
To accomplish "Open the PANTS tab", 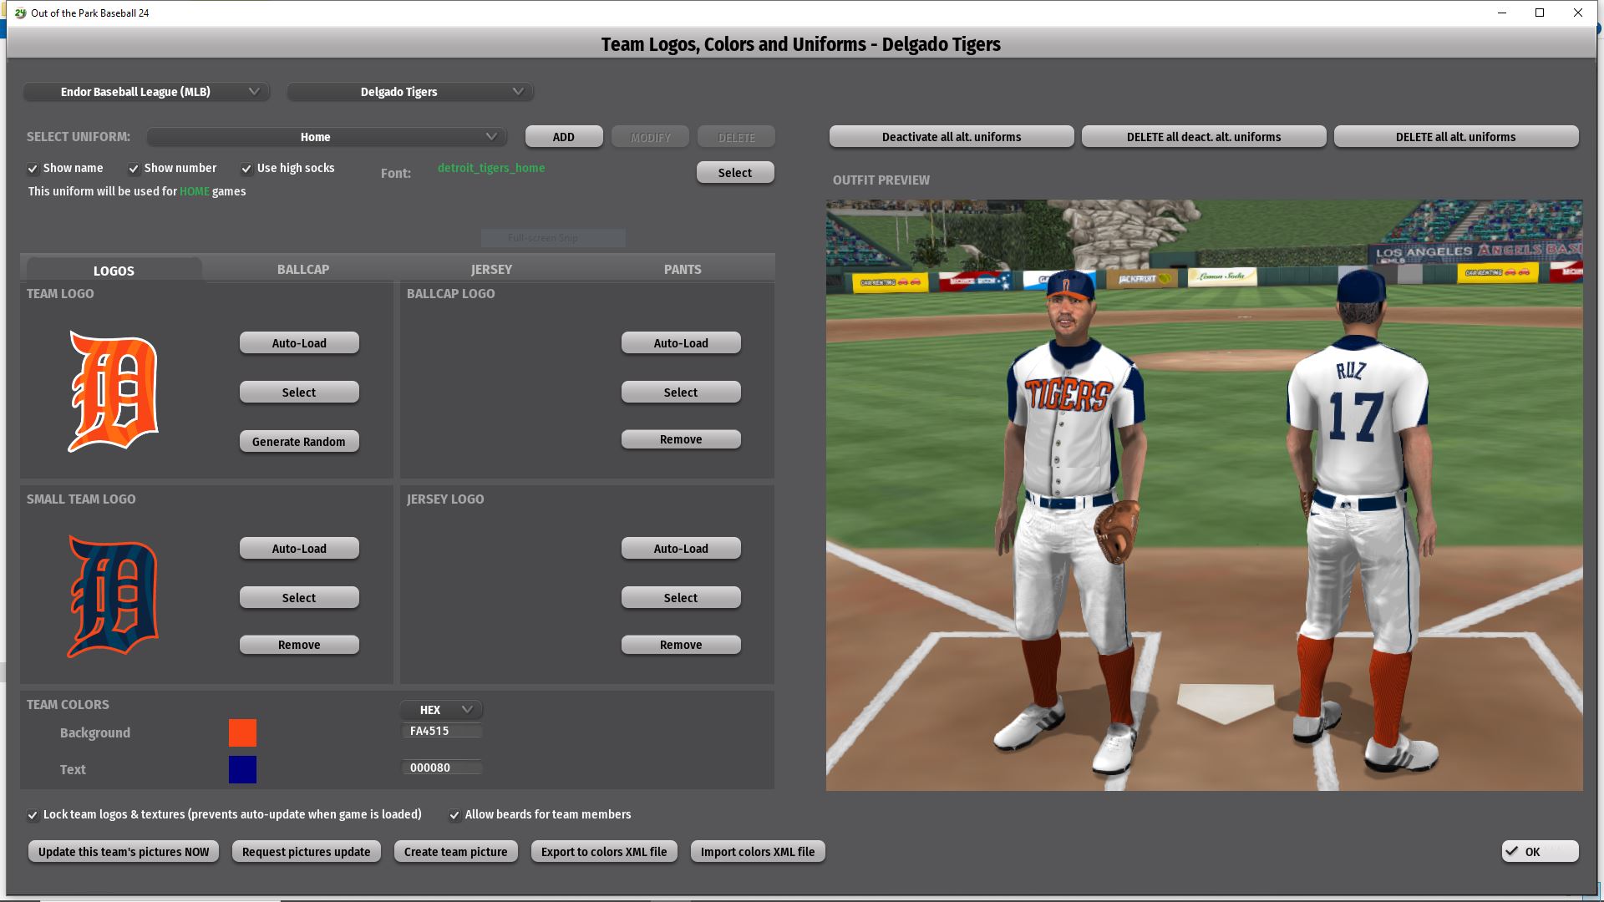I will point(683,269).
